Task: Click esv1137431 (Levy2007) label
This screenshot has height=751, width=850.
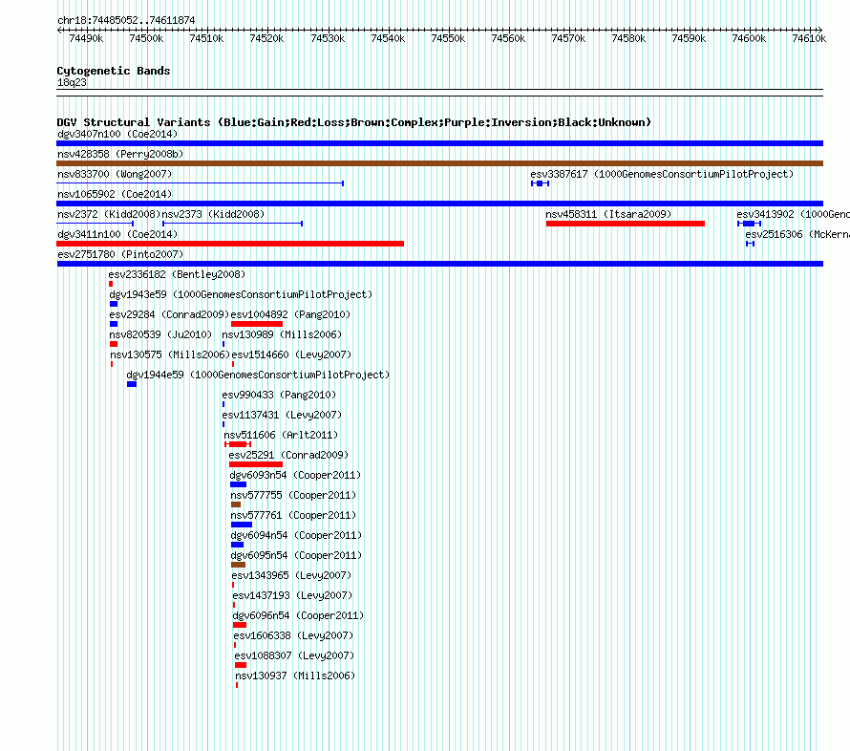Action: (282, 415)
